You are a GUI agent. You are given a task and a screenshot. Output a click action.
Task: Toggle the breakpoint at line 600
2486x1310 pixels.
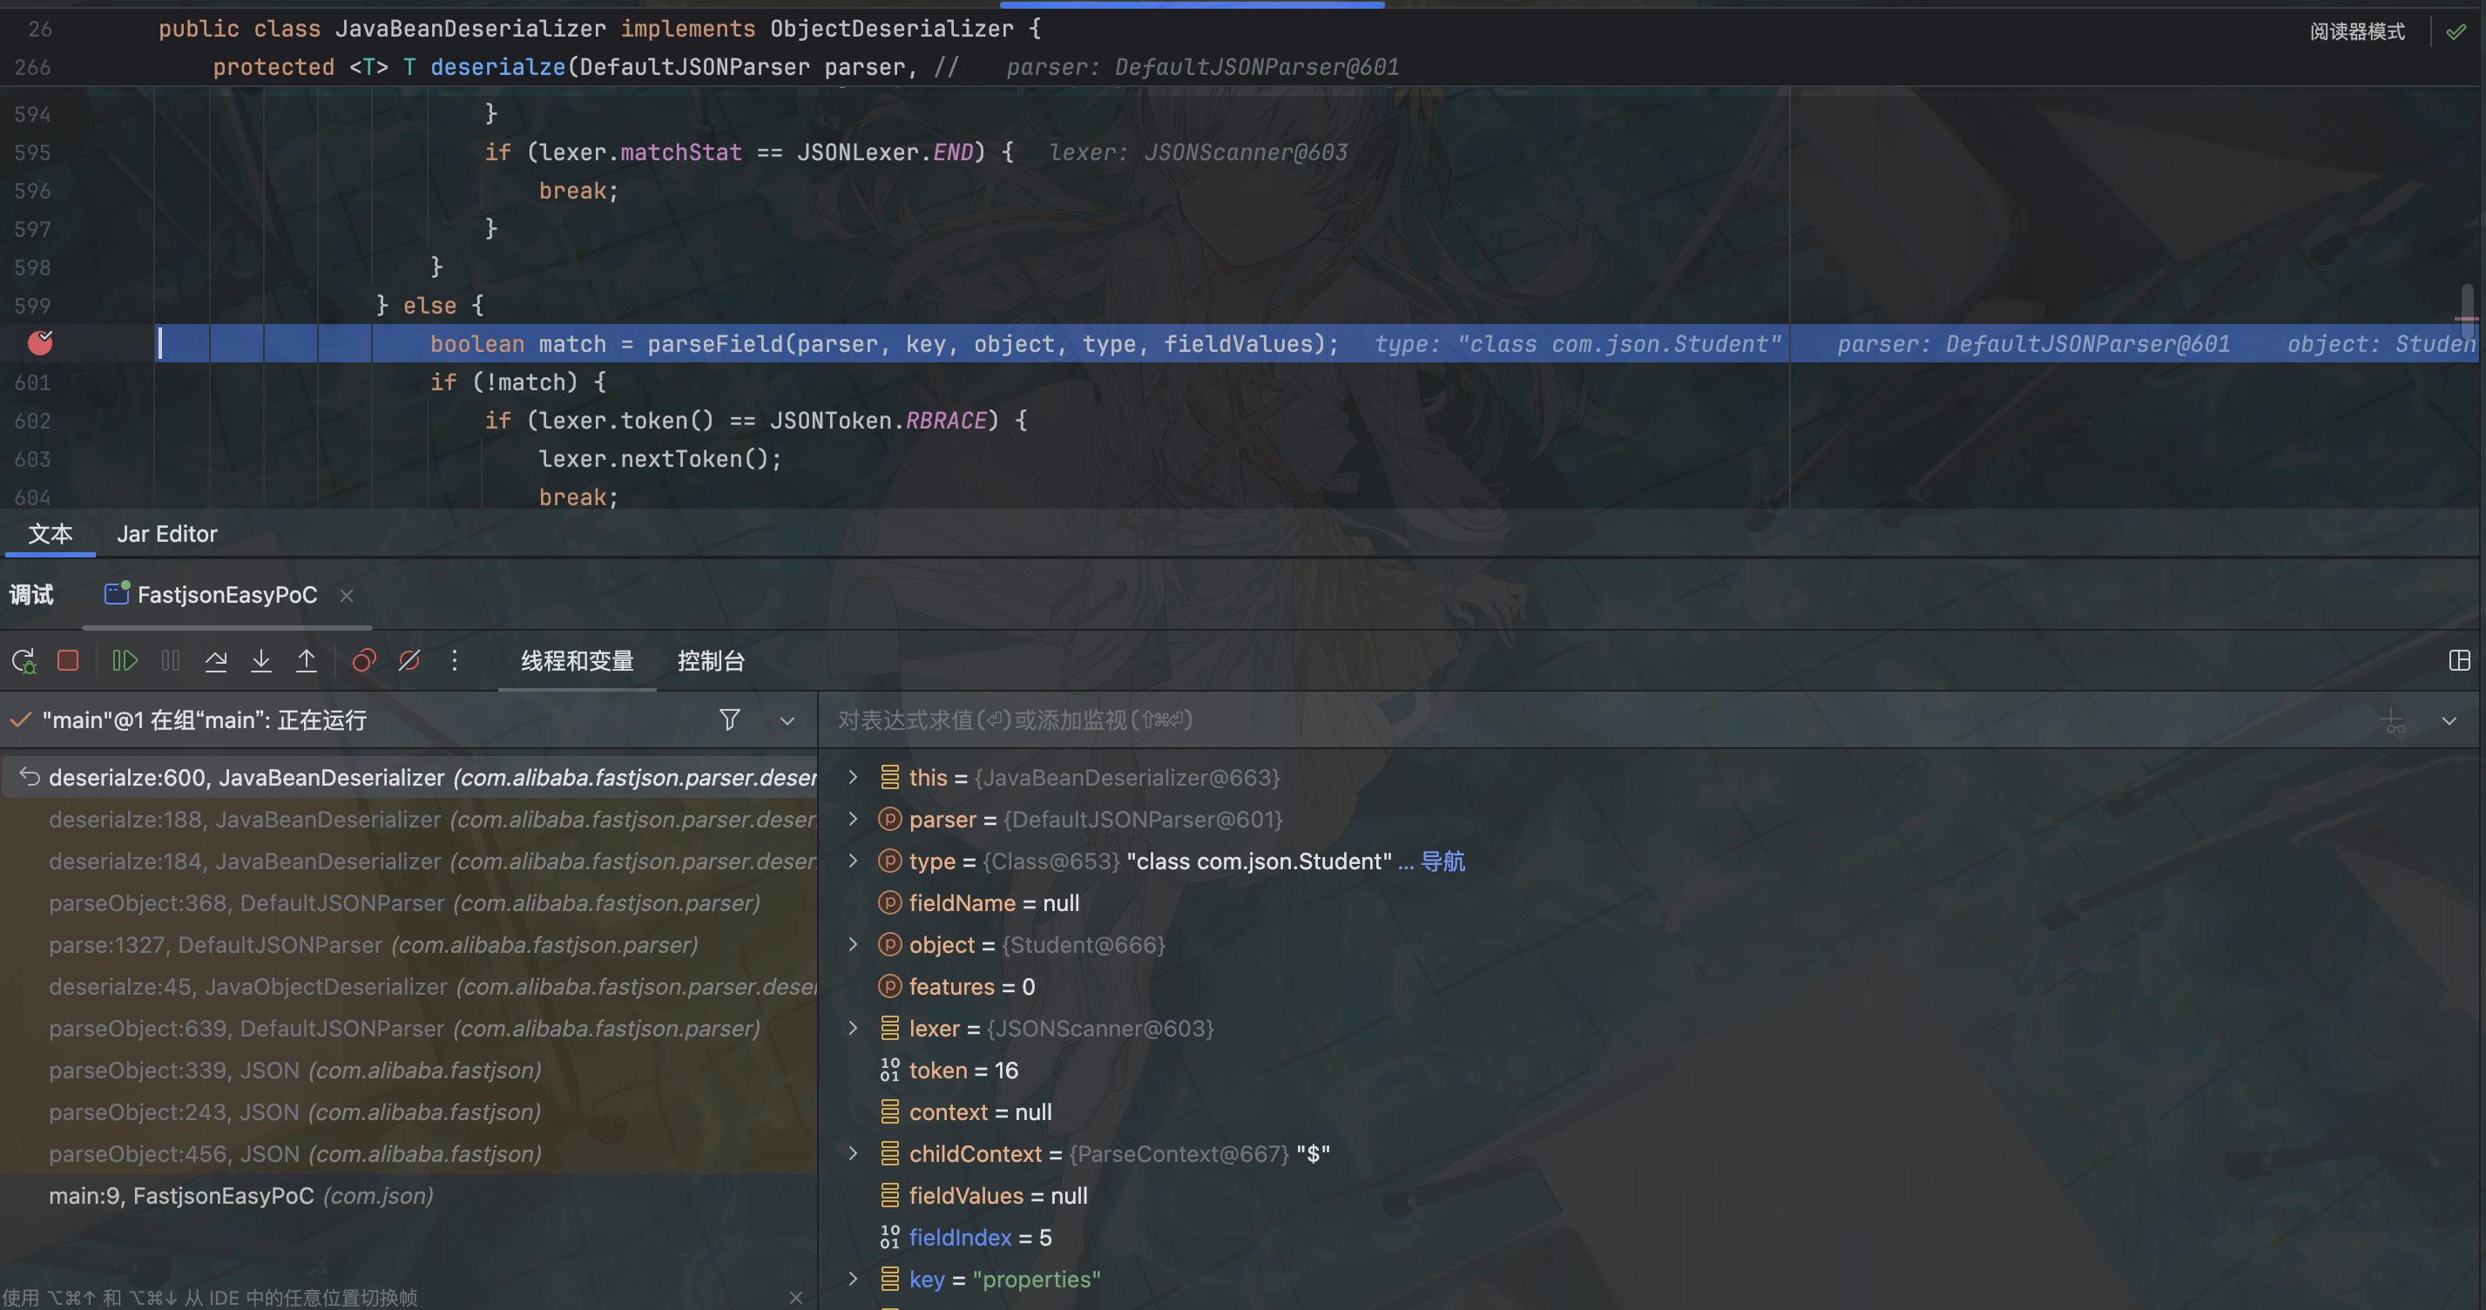click(x=39, y=342)
